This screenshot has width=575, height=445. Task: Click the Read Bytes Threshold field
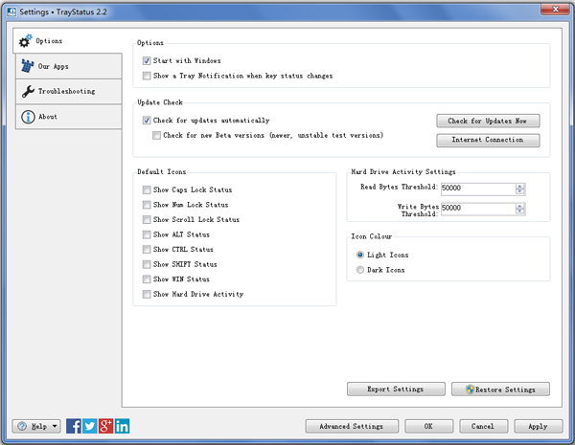[478, 189]
